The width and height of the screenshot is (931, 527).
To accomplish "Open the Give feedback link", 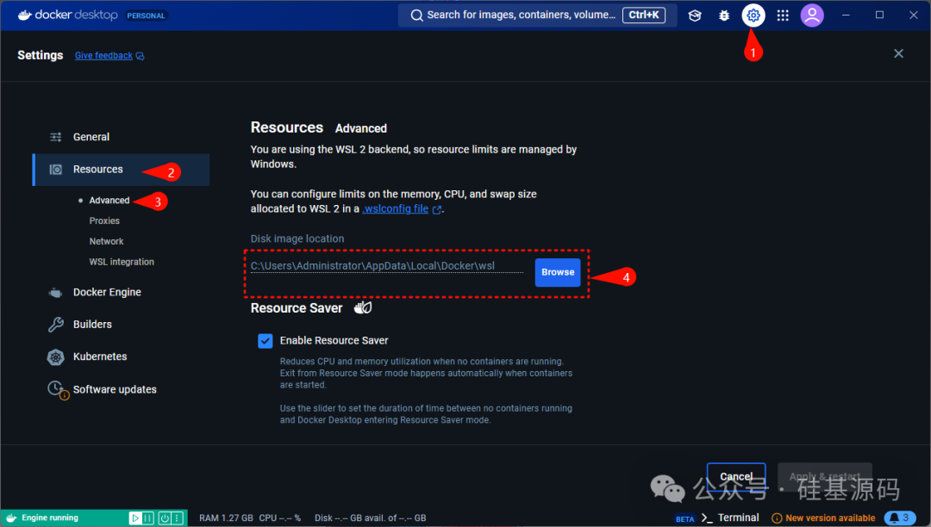I will click(x=104, y=56).
